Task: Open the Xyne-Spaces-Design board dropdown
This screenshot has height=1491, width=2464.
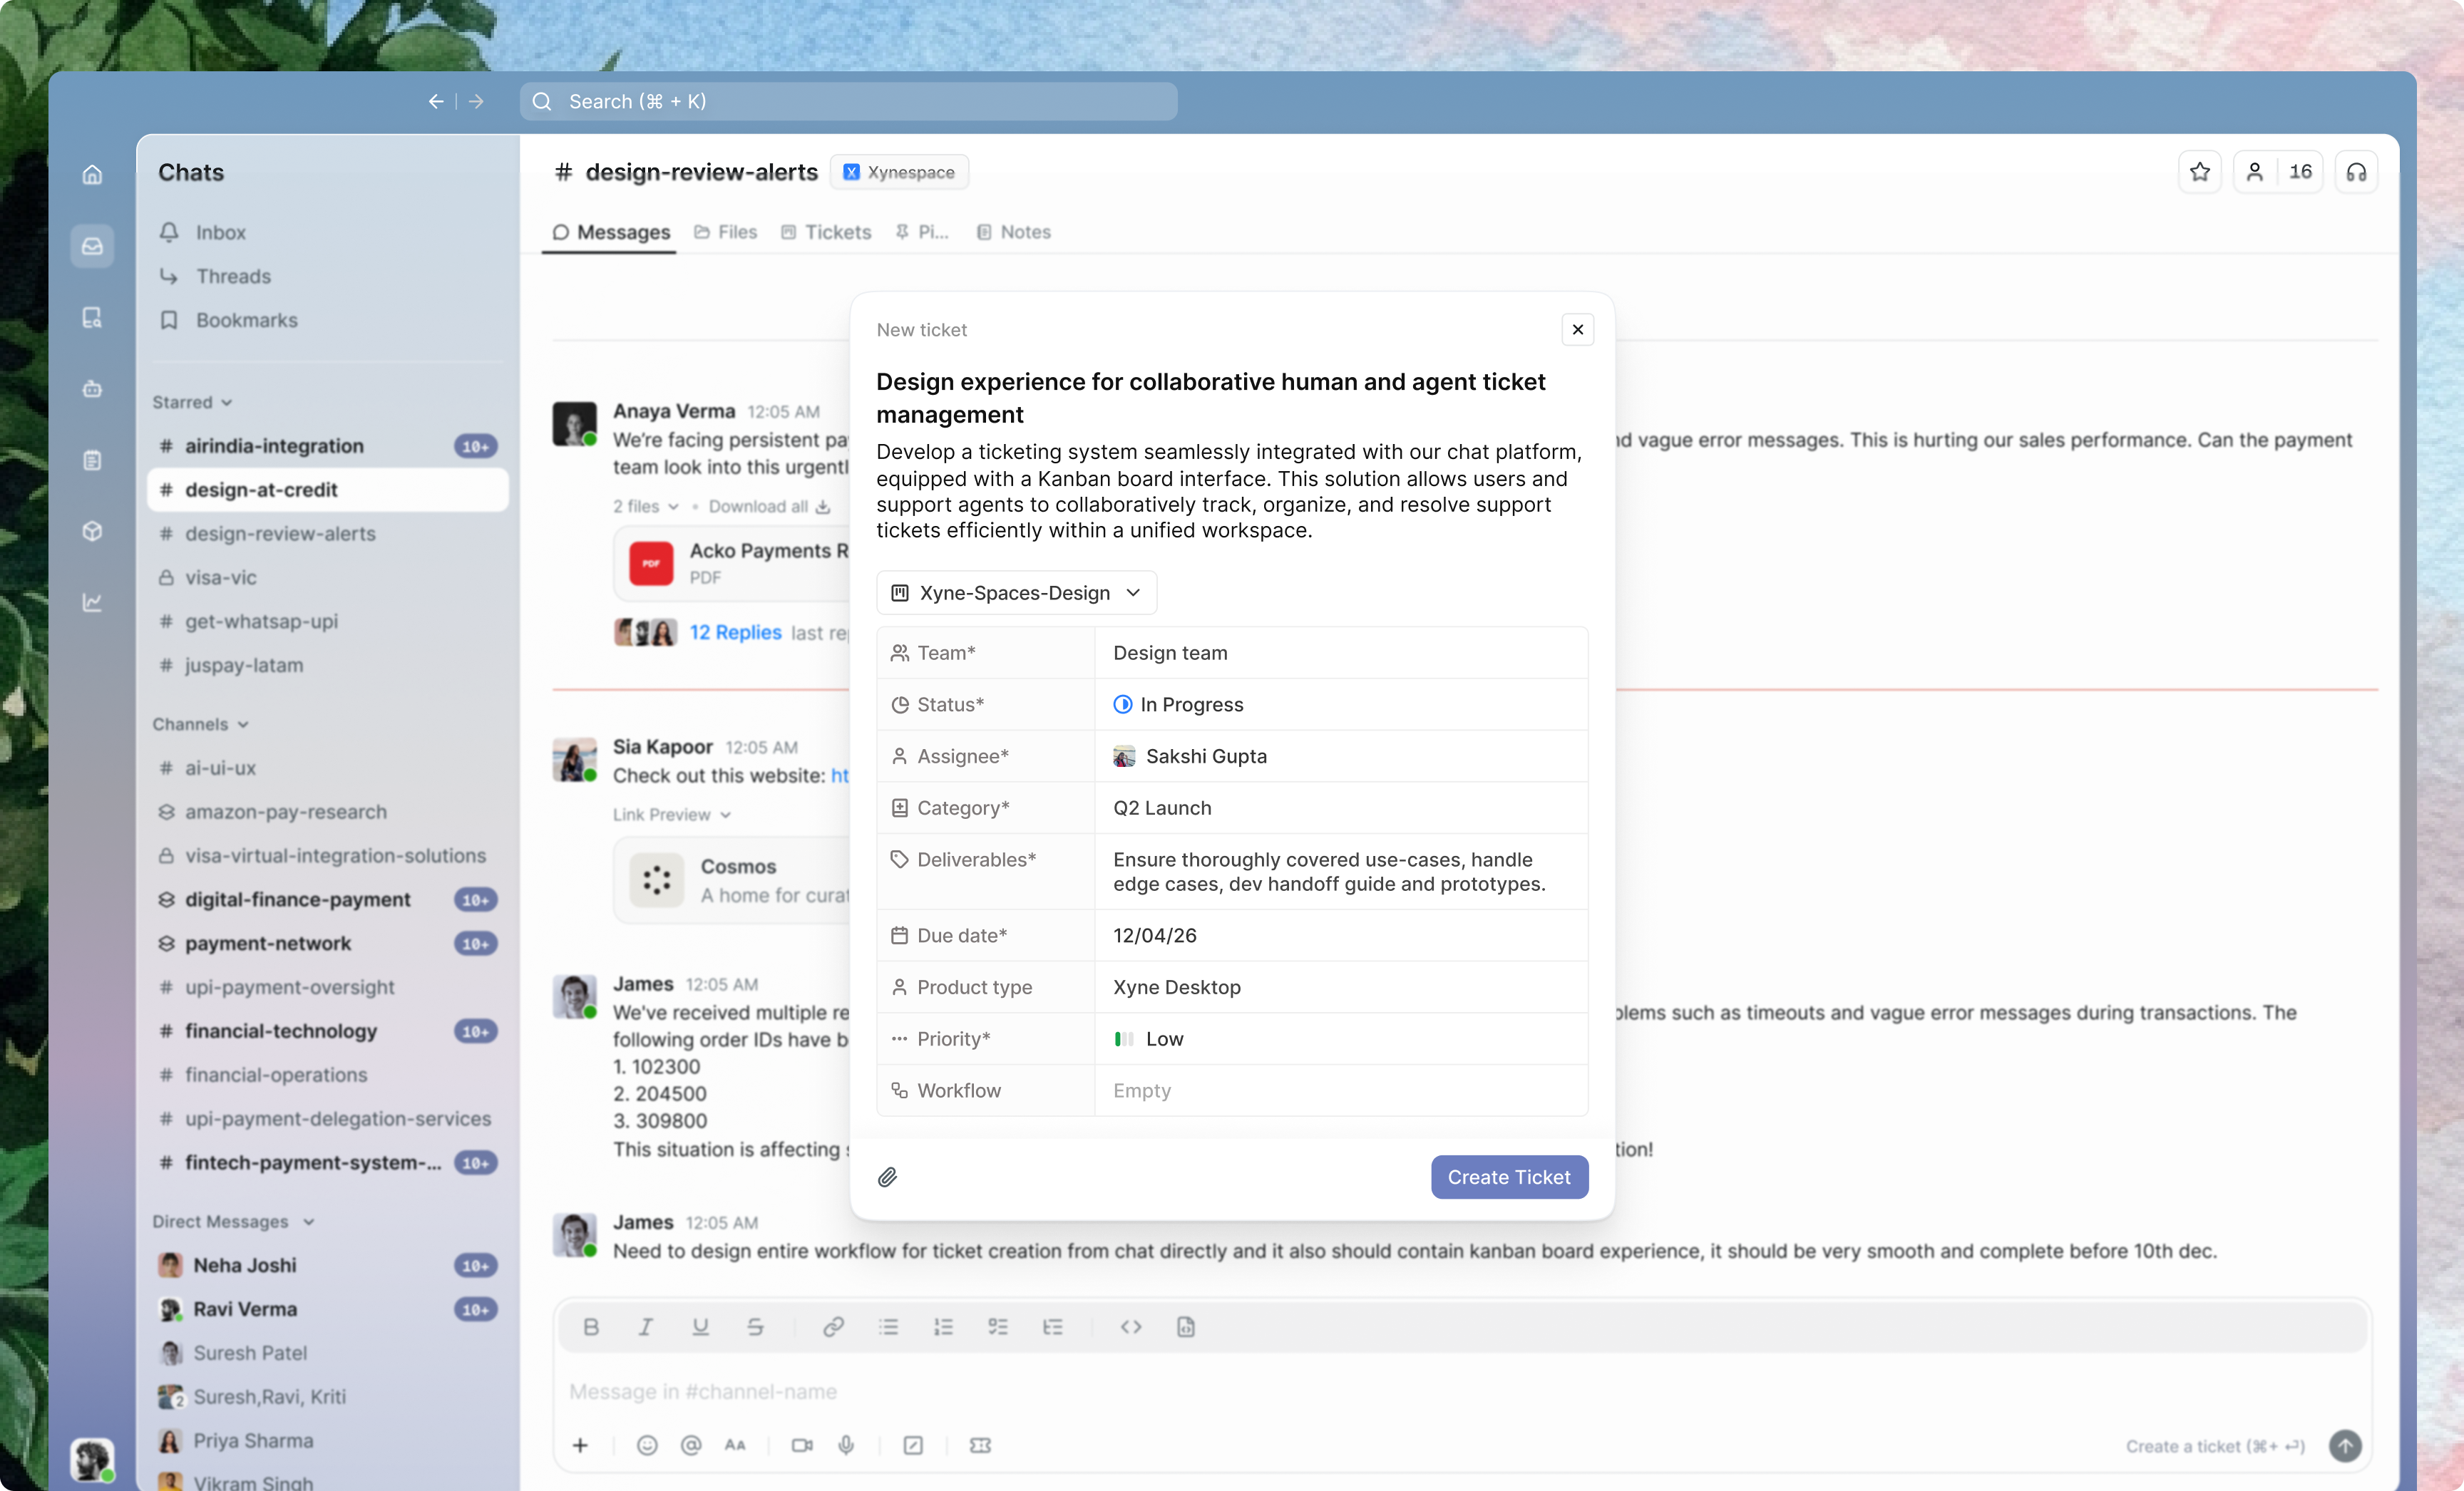Action: pos(1016,592)
